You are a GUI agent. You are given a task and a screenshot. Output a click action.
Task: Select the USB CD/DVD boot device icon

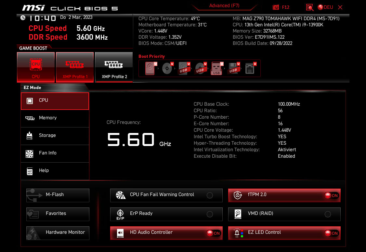click(x=200, y=68)
